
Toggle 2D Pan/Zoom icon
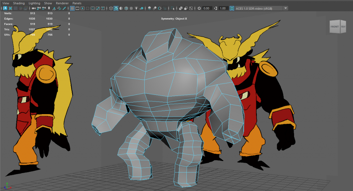click(x=59, y=8)
